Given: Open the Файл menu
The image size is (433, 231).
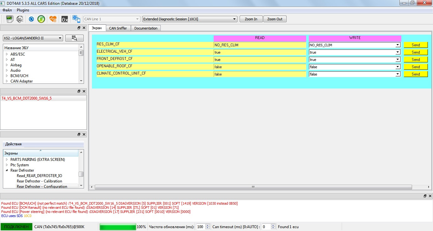Looking at the screenshot, I should tap(7, 10).
